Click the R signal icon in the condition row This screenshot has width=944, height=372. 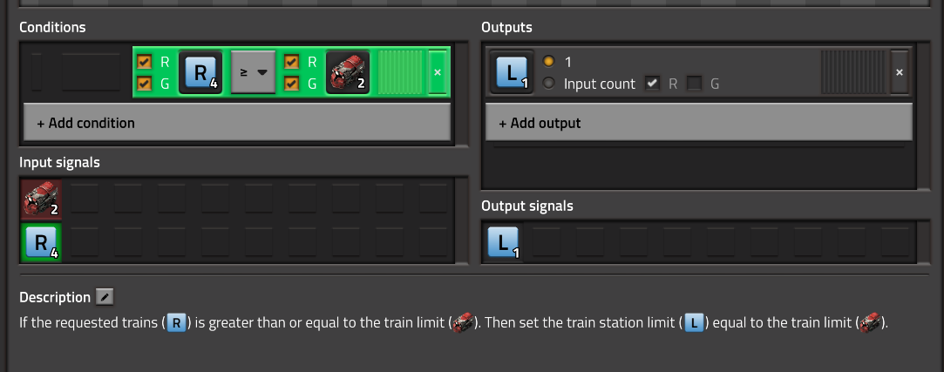click(x=200, y=72)
